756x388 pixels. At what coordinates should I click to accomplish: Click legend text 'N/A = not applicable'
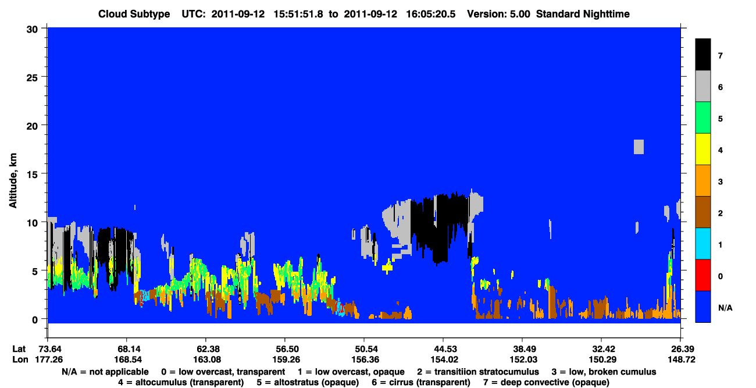[x=105, y=372]
